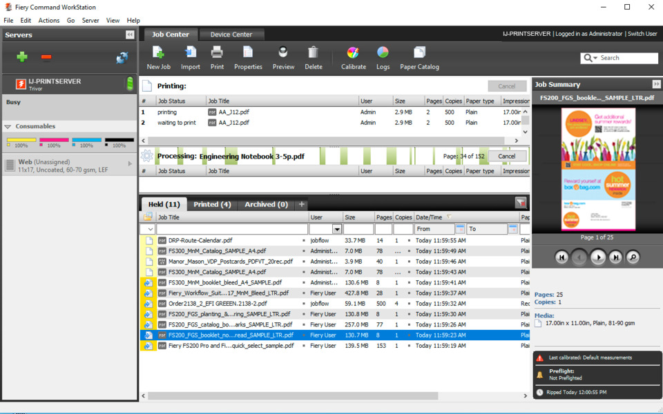The width and height of the screenshot is (663, 414).
Task: Click the globe refresh server icon
Action: pyautogui.click(x=122, y=57)
